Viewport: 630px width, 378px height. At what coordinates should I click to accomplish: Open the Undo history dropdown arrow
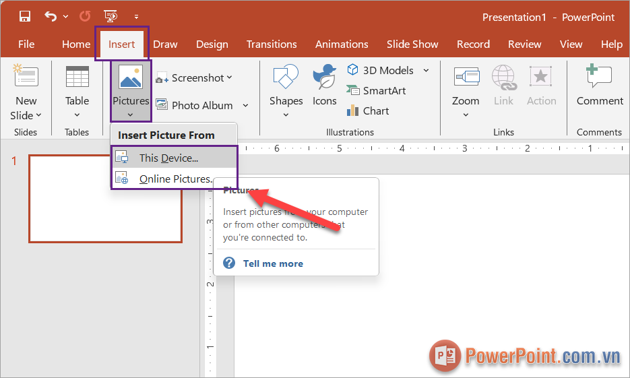point(65,17)
